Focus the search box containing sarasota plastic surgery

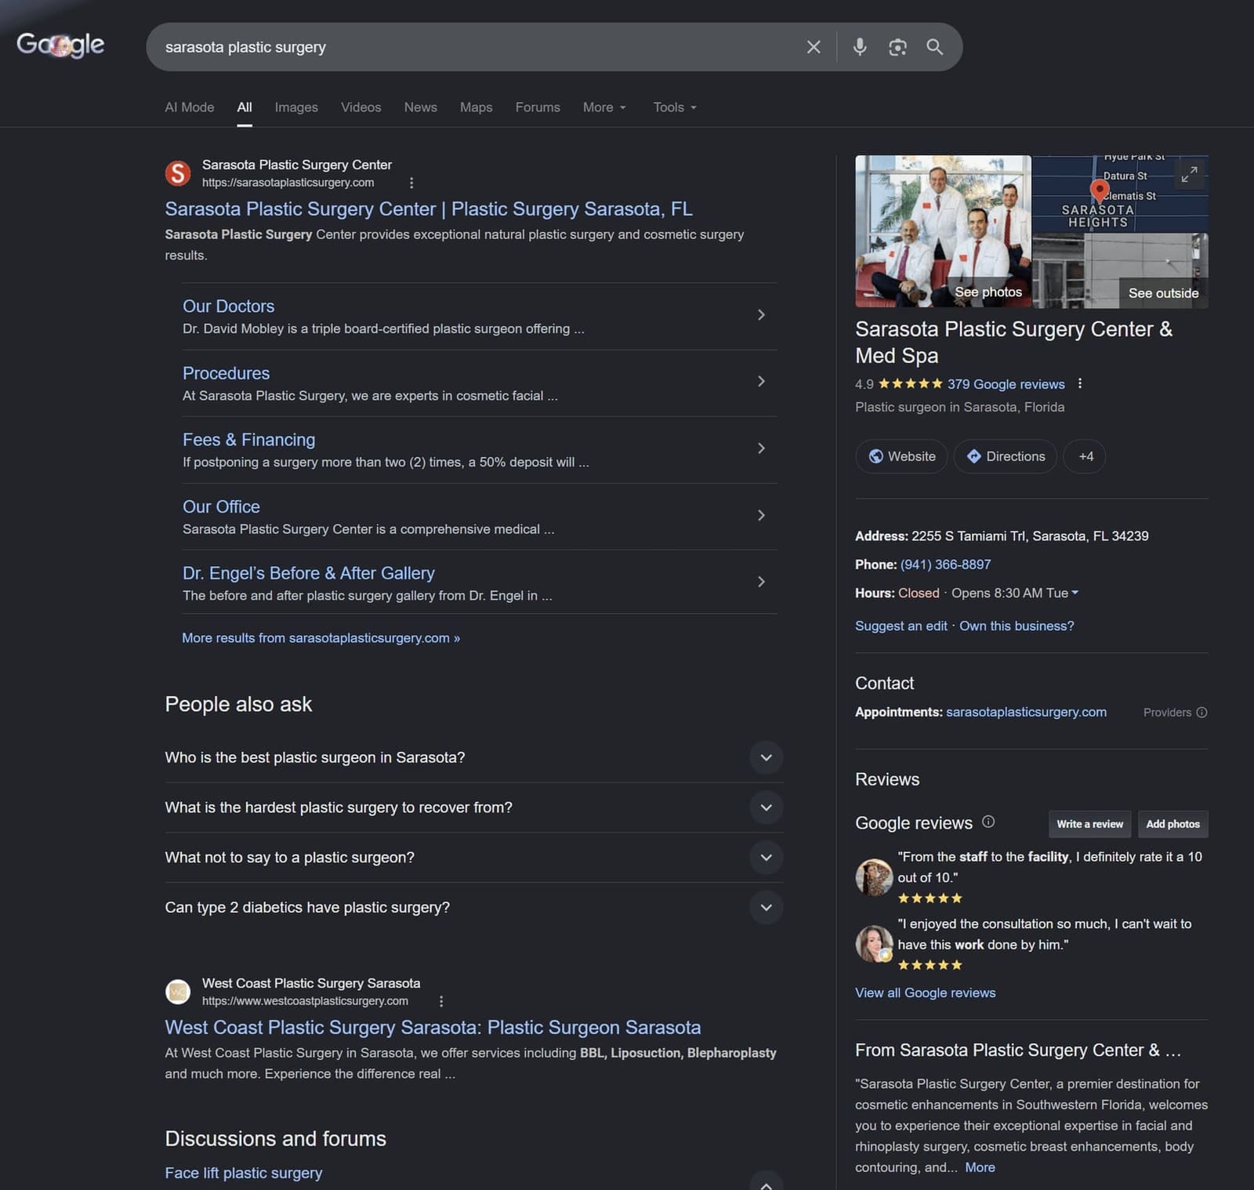click(x=478, y=47)
